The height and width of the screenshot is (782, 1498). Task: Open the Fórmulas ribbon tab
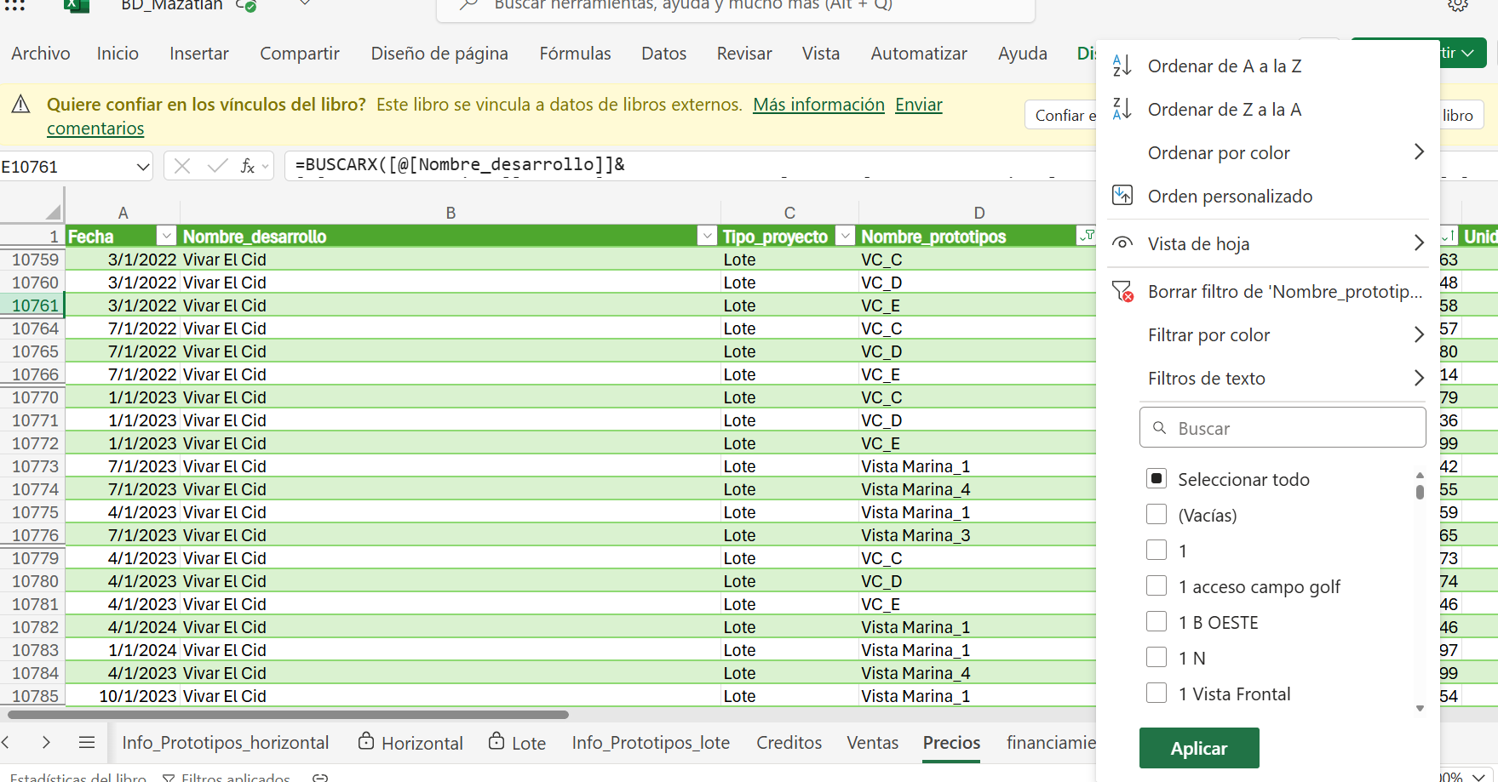click(575, 54)
